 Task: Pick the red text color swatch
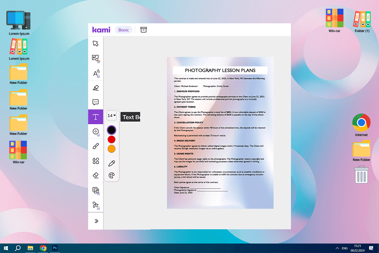(111, 140)
